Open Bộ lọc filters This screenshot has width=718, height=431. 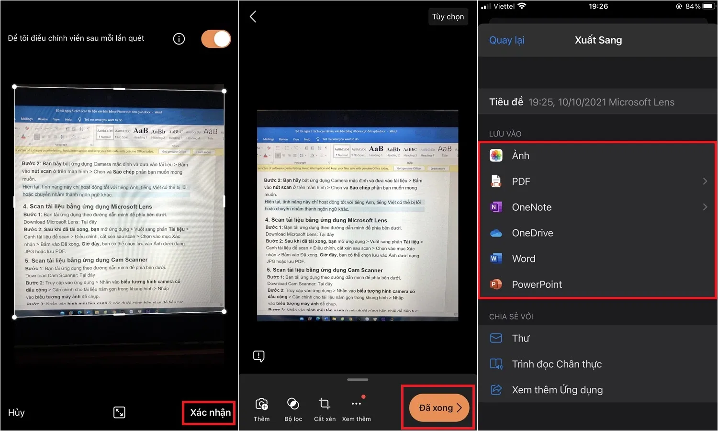293,409
